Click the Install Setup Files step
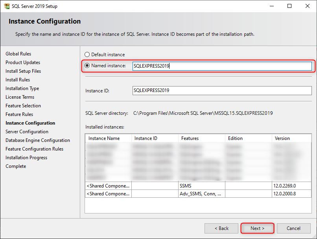Viewport: 317px width, 239px height. click(x=23, y=71)
